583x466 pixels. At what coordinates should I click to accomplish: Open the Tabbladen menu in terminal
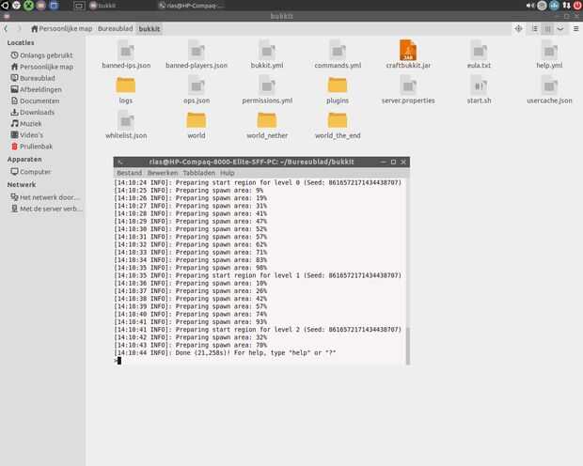pyautogui.click(x=199, y=173)
